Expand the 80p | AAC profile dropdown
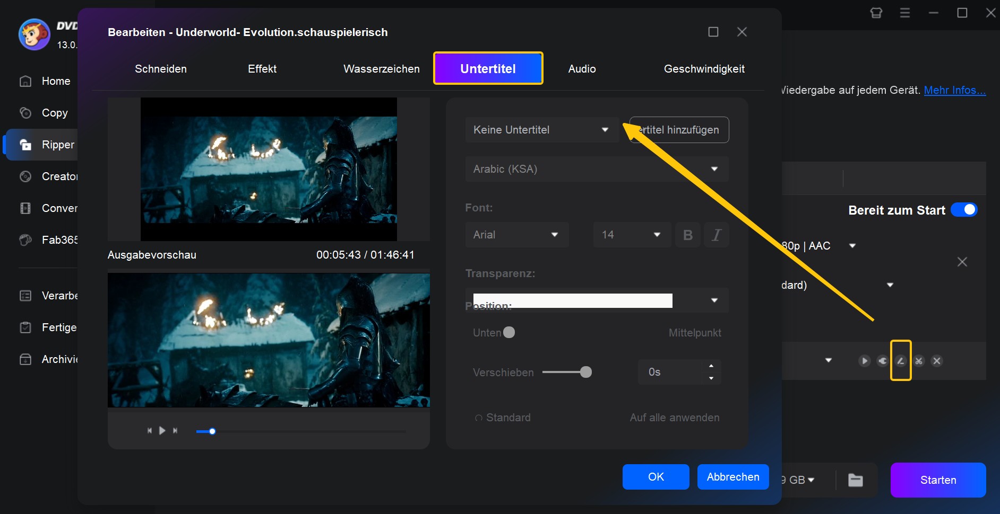The width and height of the screenshot is (1000, 514). (x=852, y=246)
